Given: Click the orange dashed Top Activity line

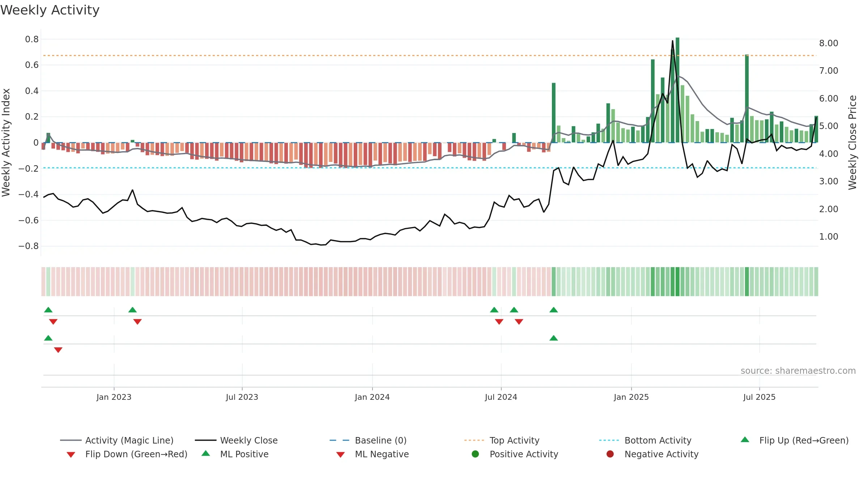Looking at the screenshot, I should (x=430, y=55).
